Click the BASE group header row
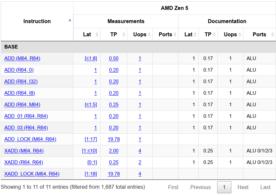This screenshot has width=276, height=195. point(138,47)
